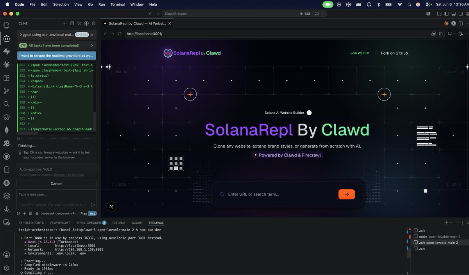Select the SolanaRepl by Clawd editor tab
This screenshot has height=275, width=469.
(x=137, y=23)
